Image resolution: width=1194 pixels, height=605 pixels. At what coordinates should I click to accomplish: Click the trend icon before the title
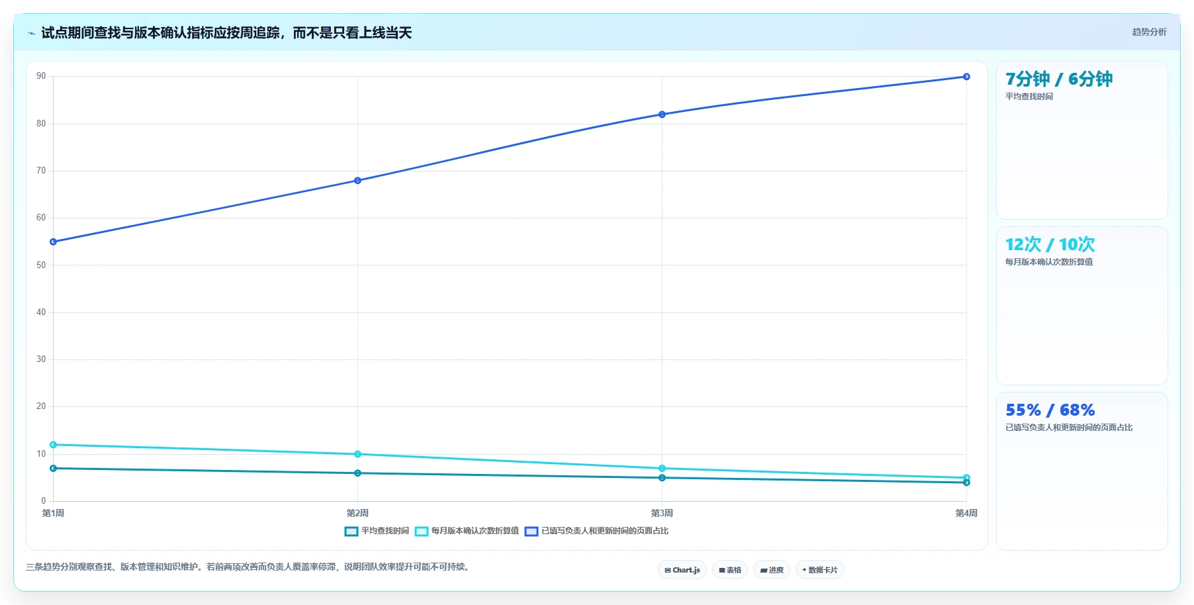coord(31,33)
